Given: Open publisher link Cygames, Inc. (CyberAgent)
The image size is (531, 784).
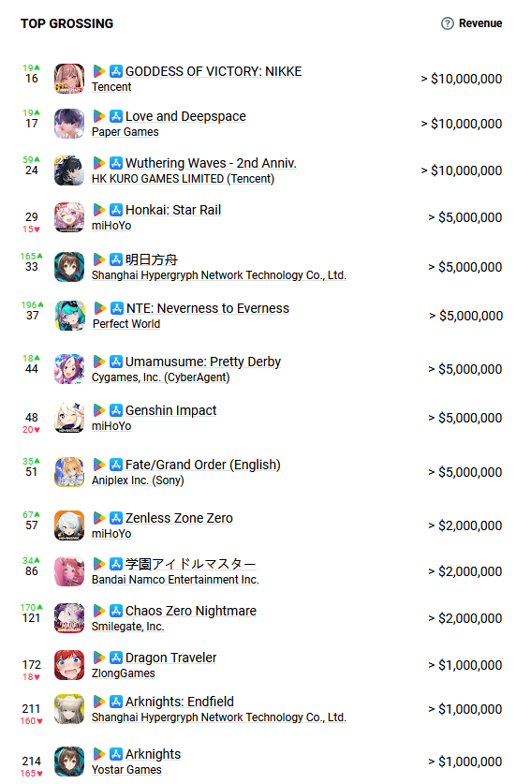Looking at the screenshot, I should point(160,377).
